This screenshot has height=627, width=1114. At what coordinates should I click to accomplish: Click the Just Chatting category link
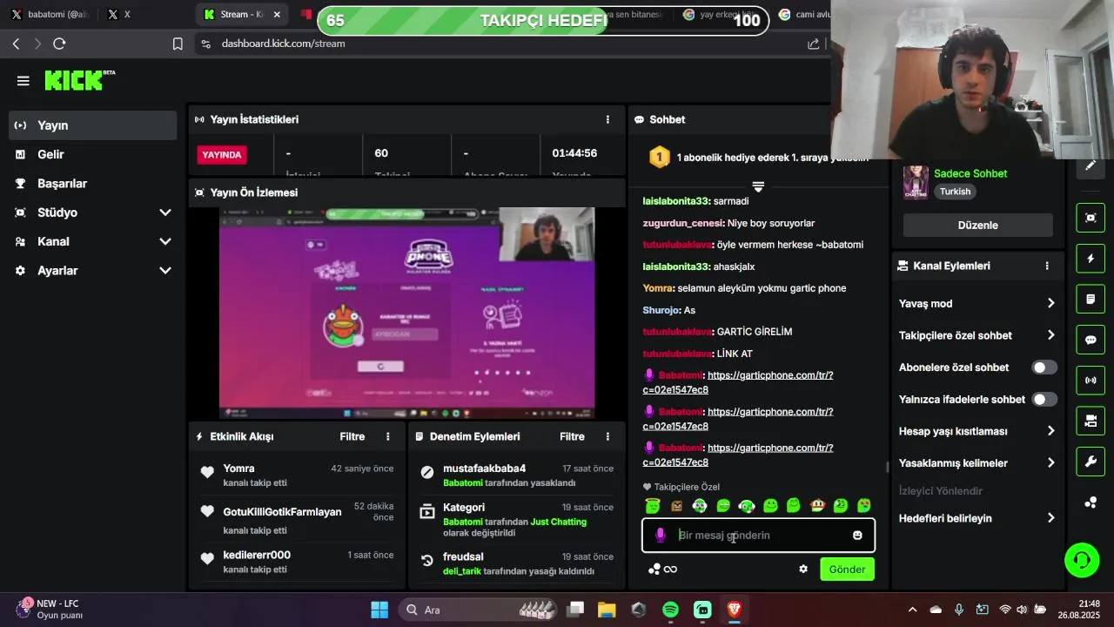tap(558, 522)
